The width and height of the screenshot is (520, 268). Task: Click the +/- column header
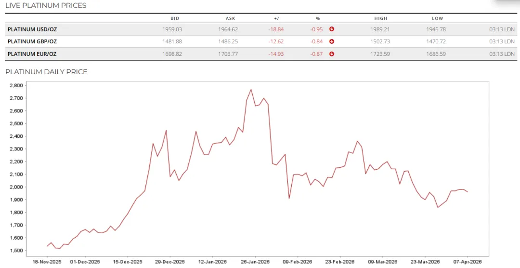(x=278, y=19)
